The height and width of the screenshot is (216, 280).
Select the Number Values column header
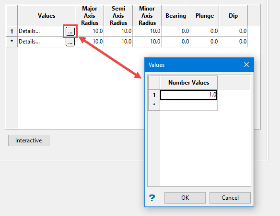point(189,83)
